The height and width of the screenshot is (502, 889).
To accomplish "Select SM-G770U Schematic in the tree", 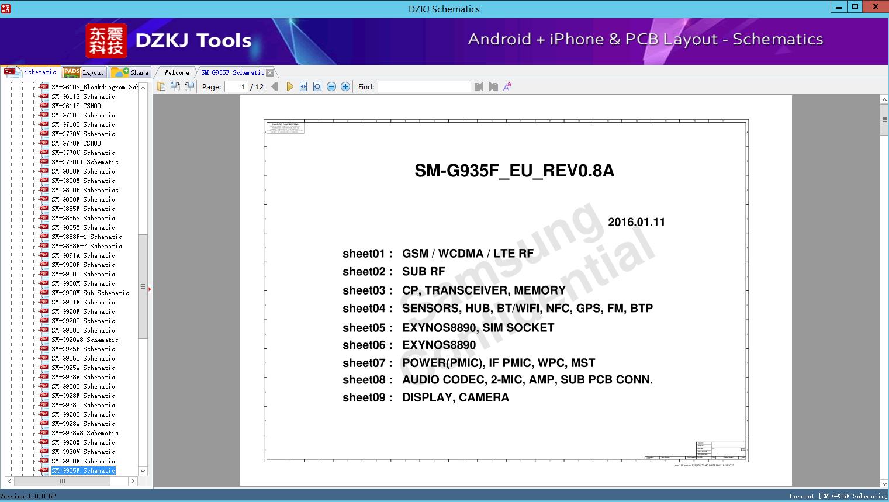I will coord(83,153).
